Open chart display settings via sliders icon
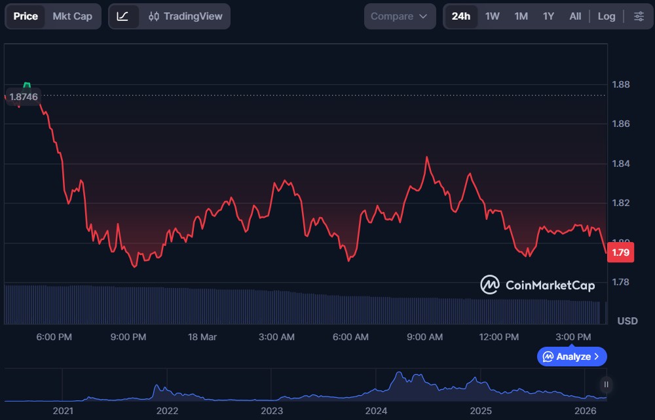The image size is (655, 420). pos(639,16)
